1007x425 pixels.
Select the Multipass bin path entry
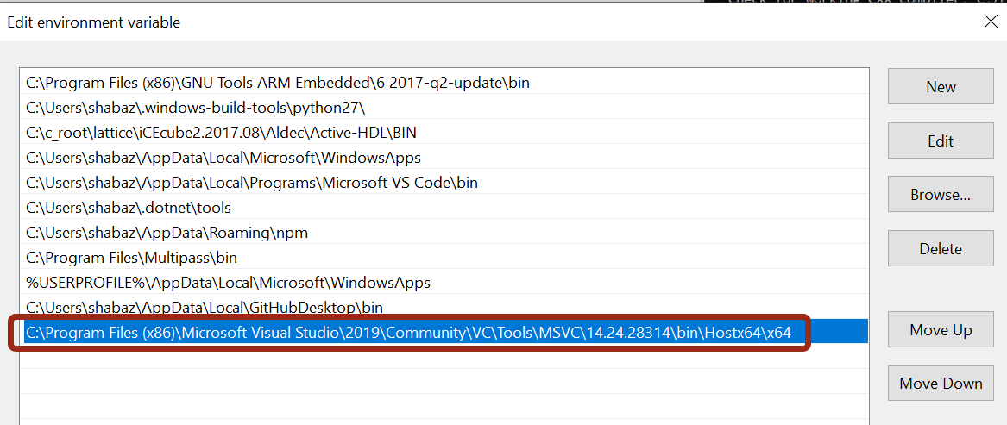[444, 258]
